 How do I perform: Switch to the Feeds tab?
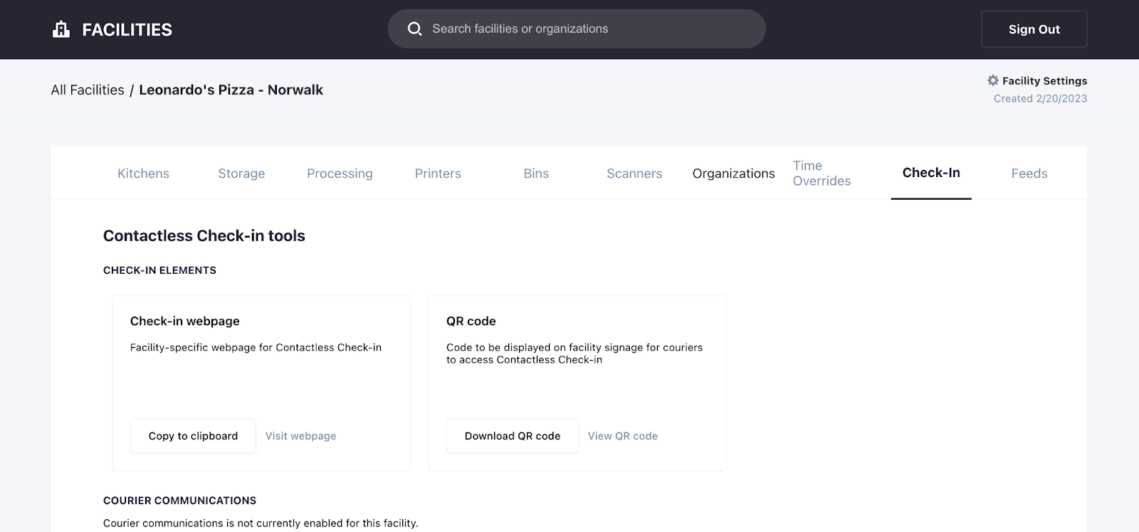pyautogui.click(x=1029, y=174)
